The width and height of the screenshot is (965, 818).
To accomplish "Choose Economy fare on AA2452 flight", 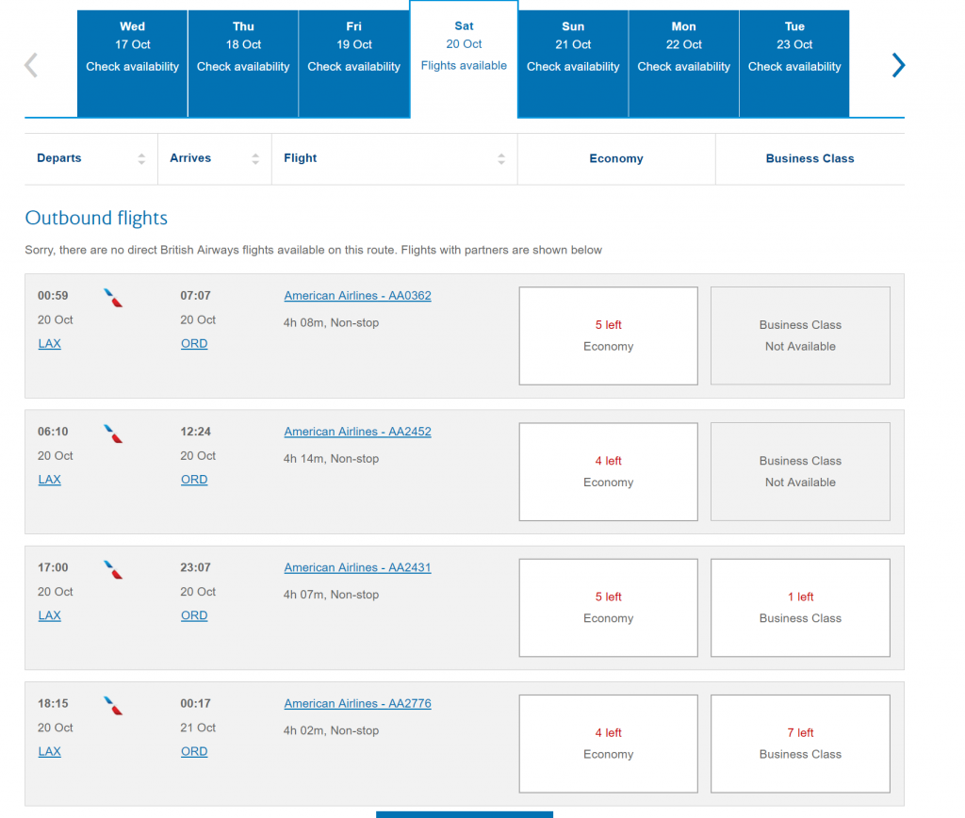I will 608,471.
